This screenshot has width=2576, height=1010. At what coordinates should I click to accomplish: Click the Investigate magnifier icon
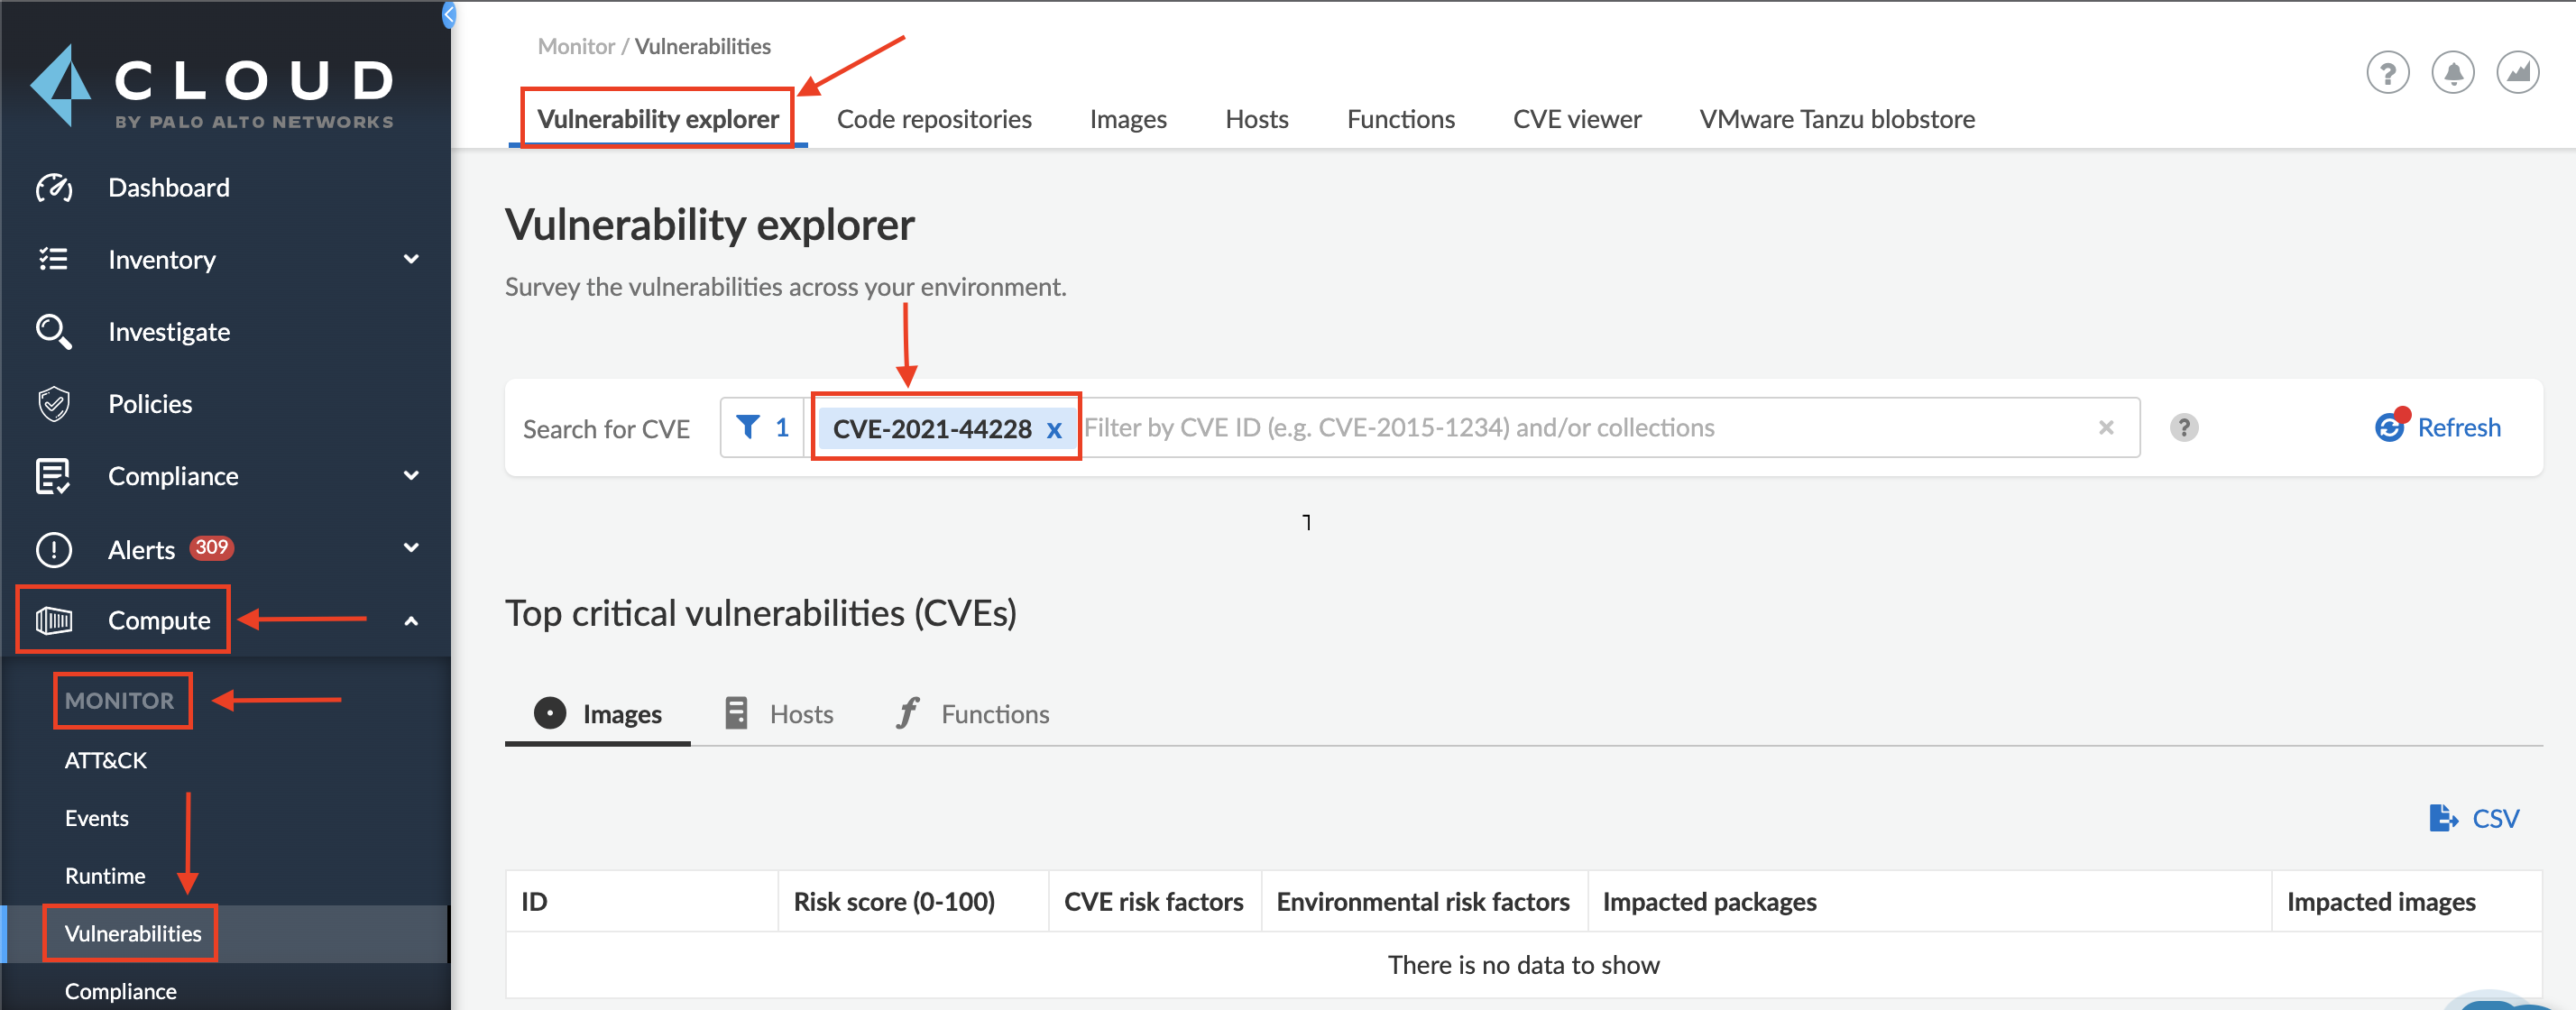click(x=54, y=331)
